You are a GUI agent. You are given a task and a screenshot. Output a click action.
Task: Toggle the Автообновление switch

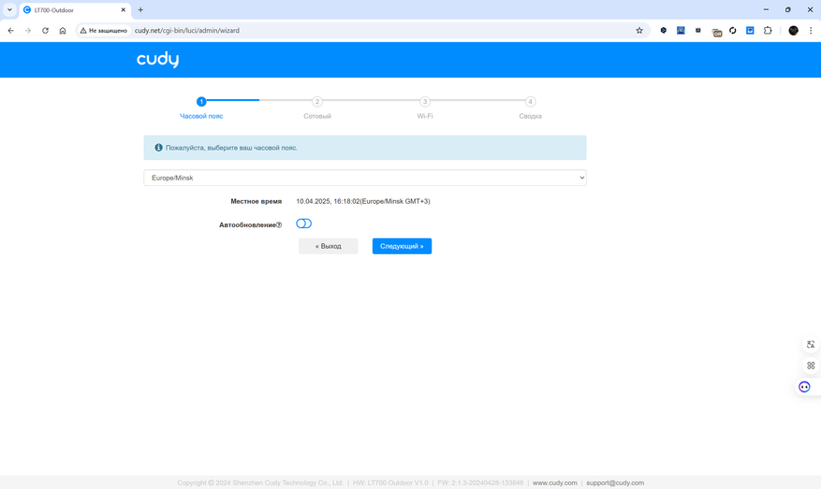pyautogui.click(x=303, y=223)
